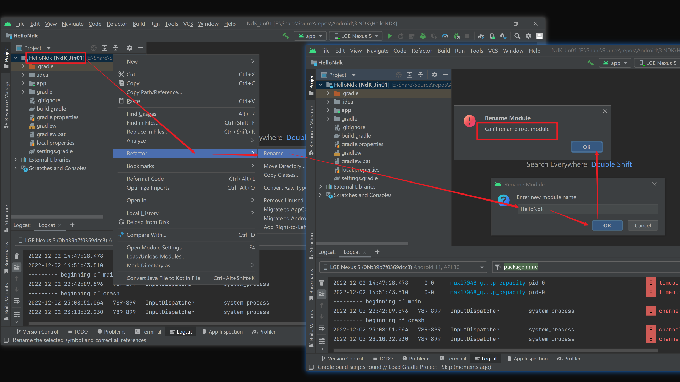
Task: Click the green Run app button
Action: coord(390,36)
